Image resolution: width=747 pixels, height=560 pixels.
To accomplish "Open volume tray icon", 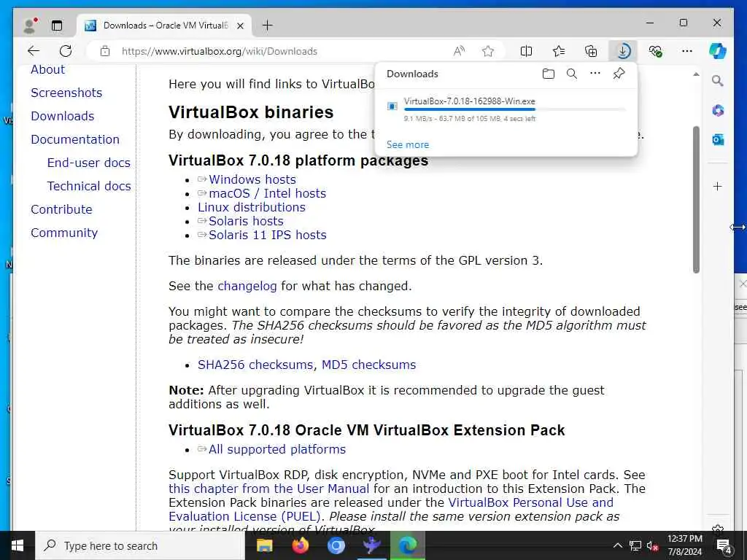I will (652, 545).
